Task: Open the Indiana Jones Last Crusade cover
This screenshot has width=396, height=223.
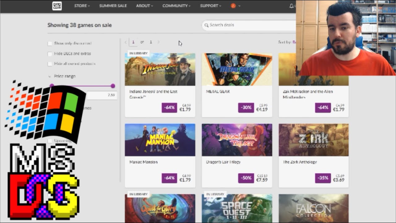Action: [160, 69]
